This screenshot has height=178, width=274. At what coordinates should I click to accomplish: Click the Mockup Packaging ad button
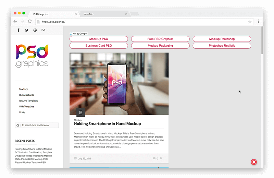tap(160, 46)
